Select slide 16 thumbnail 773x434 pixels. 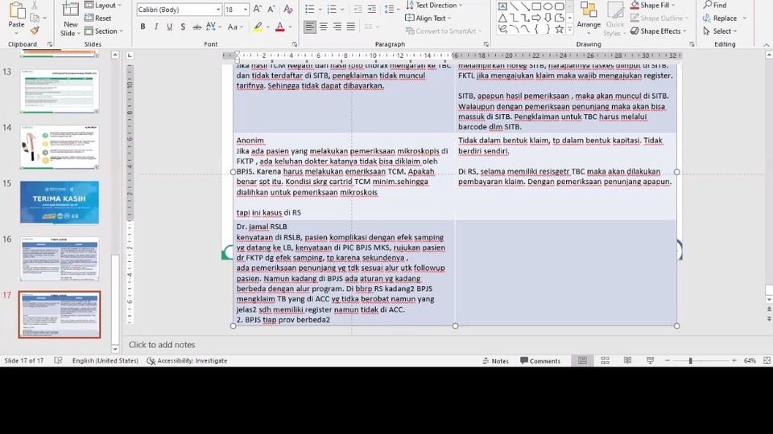coord(60,258)
